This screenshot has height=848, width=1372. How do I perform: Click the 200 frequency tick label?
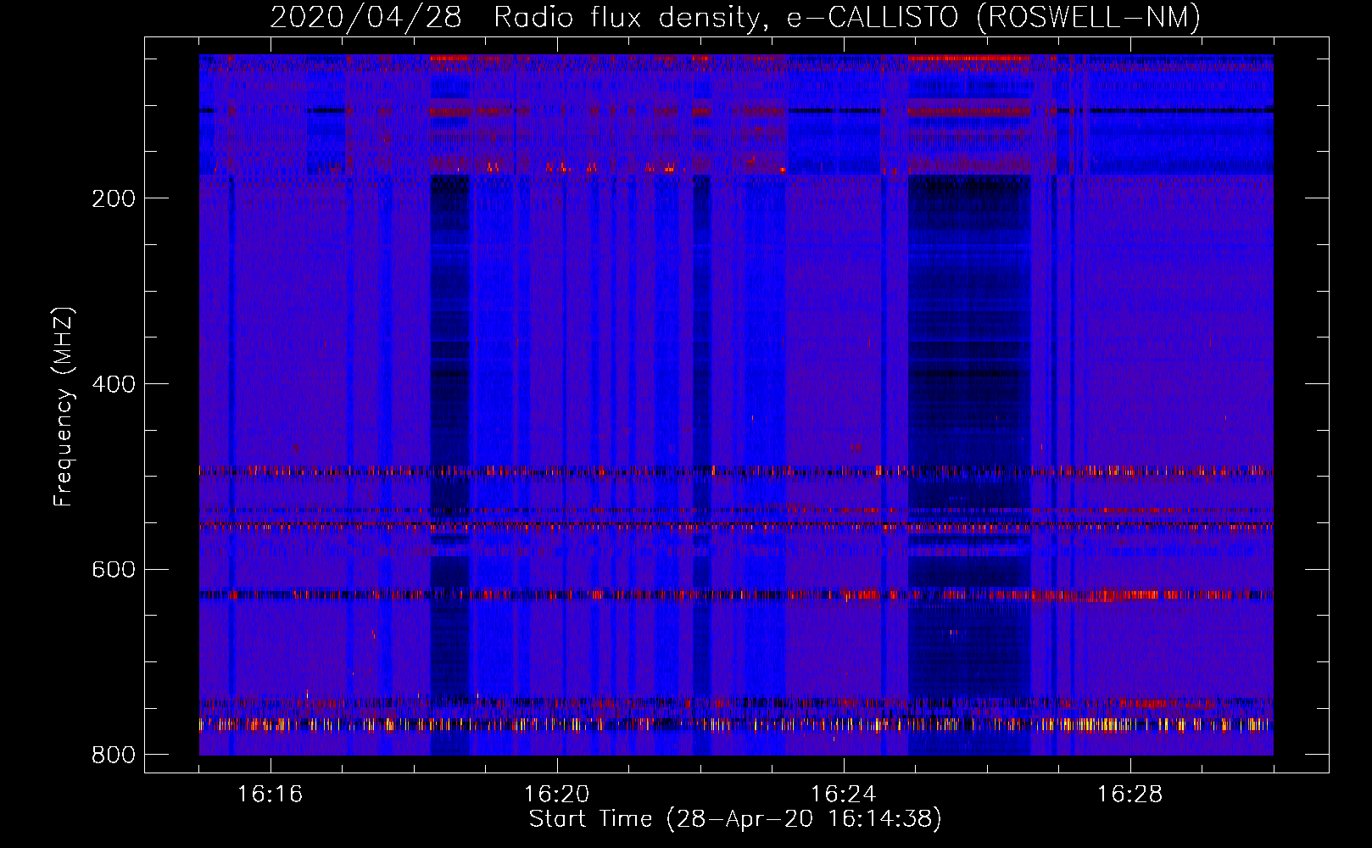[x=113, y=198]
